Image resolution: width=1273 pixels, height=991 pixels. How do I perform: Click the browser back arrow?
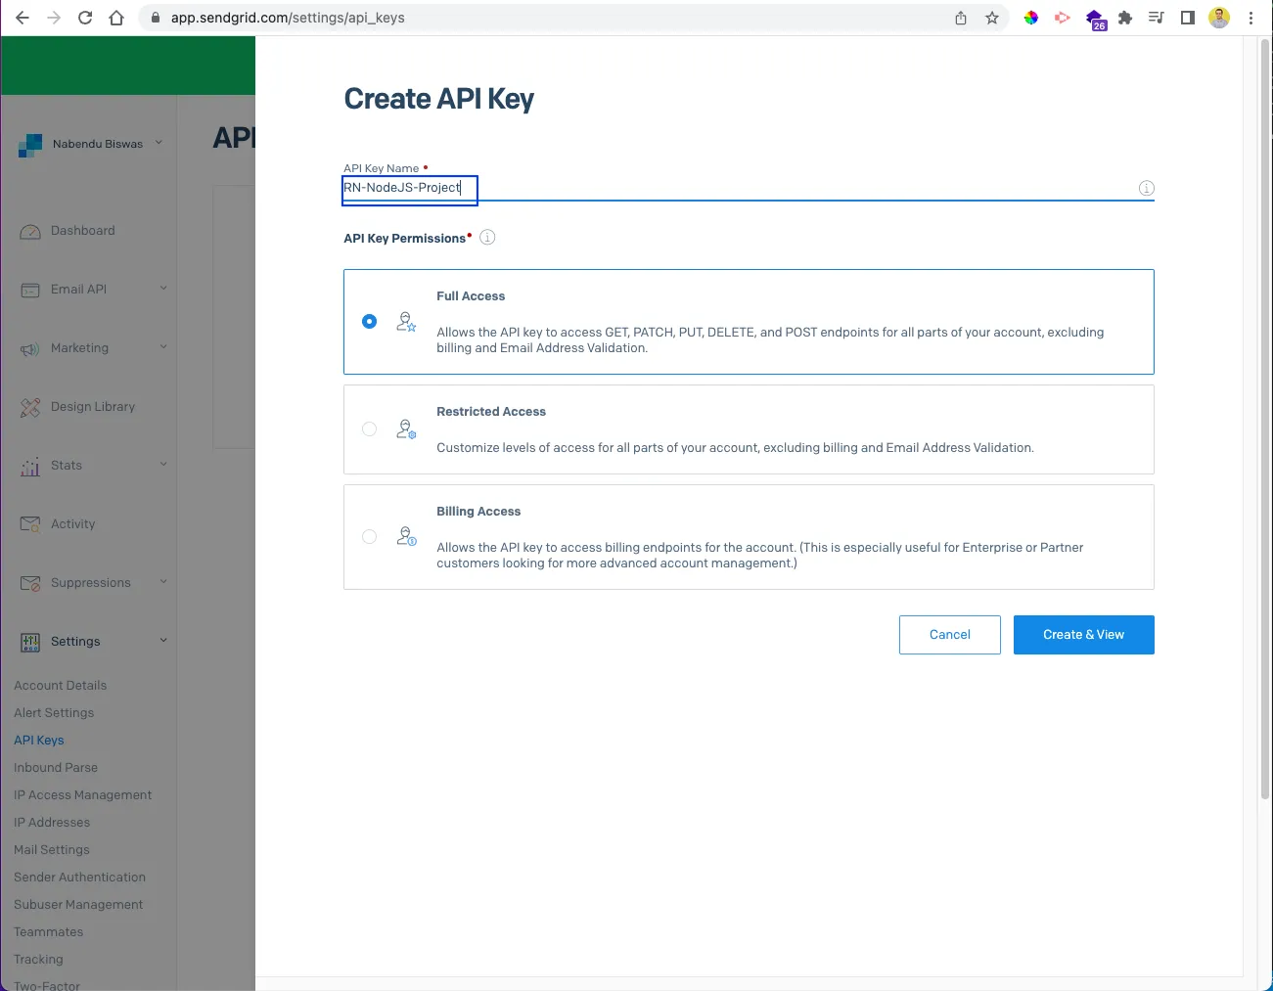point(23,18)
